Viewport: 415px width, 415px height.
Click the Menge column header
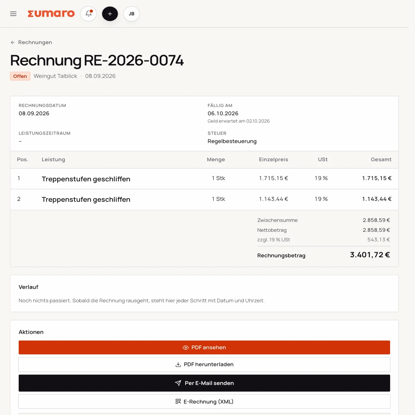pos(216,159)
